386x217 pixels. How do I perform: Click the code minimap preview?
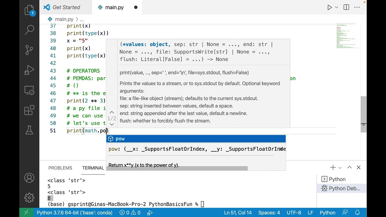click(x=348, y=36)
